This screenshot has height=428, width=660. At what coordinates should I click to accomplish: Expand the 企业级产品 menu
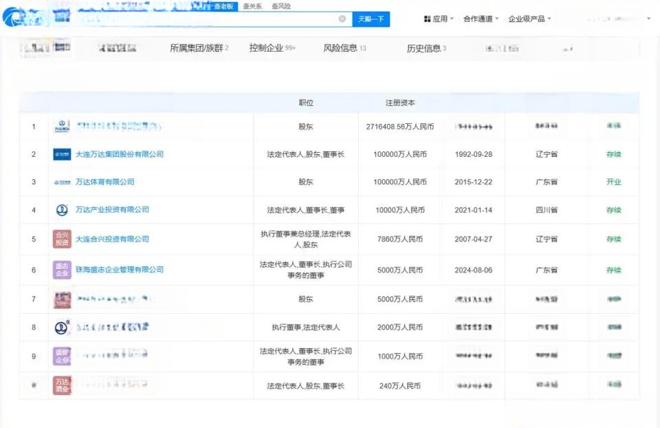tap(529, 19)
